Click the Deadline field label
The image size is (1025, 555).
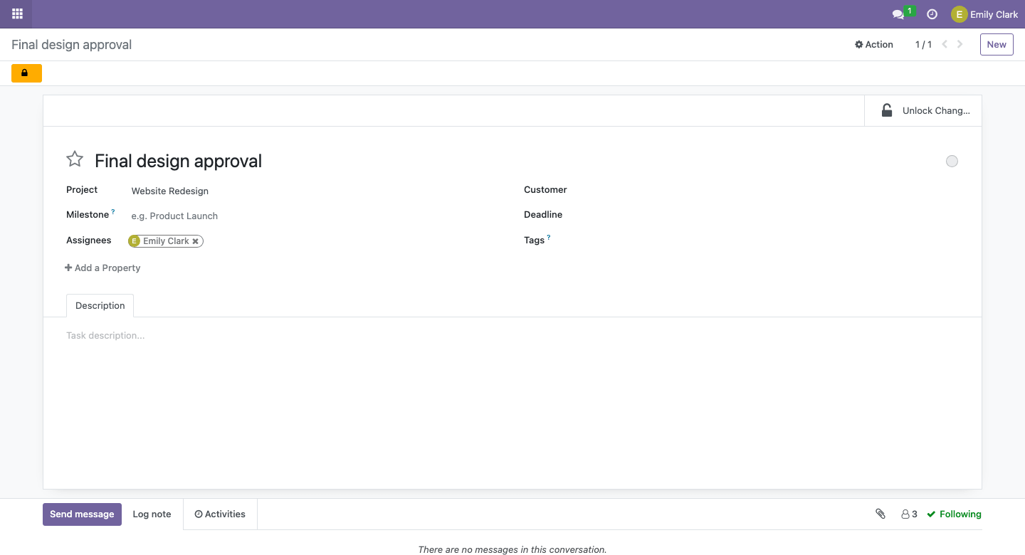click(x=543, y=215)
